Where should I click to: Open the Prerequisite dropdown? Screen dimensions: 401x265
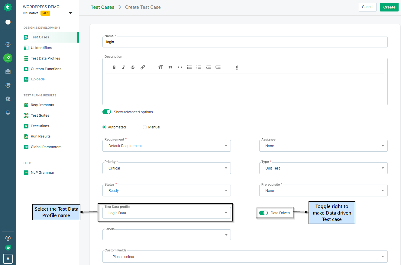pyautogui.click(x=383, y=190)
